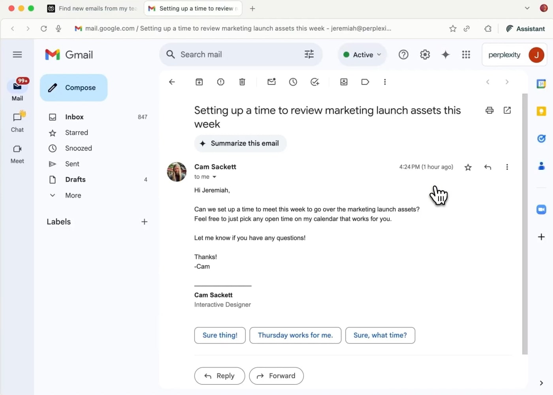Image resolution: width=553 pixels, height=395 pixels.
Task: Switch to the "Find new emails" browser tab
Action: 93,8
